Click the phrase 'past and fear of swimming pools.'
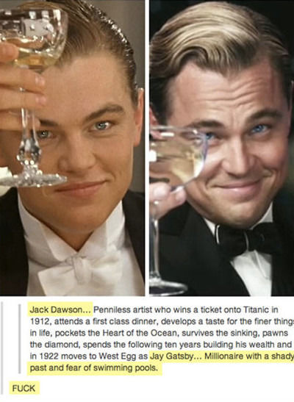This screenshot has width=294, height=402. pyautogui.click(x=94, y=368)
